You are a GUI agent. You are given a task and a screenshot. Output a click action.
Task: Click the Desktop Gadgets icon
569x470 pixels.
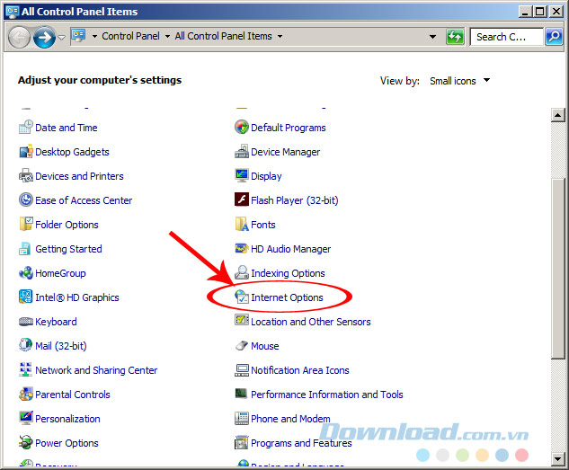26,152
